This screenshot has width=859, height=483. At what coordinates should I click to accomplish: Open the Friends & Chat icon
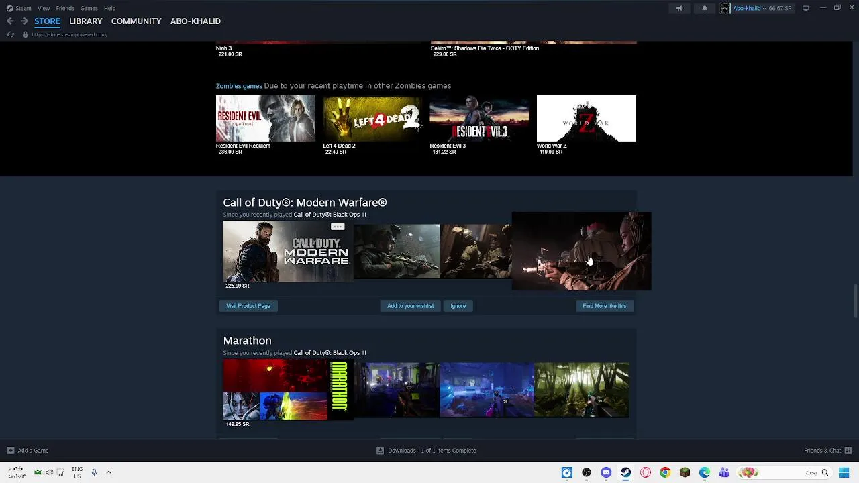(x=848, y=451)
